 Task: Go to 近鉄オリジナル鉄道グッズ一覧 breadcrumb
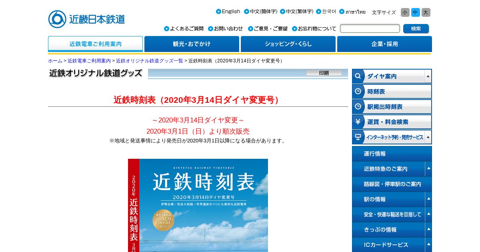tap(150, 61)
